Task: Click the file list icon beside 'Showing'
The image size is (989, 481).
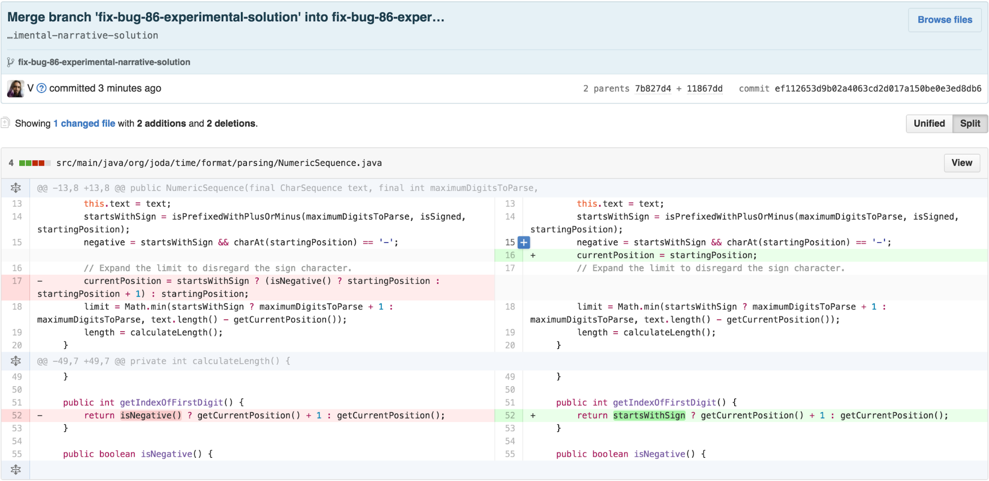Action: [5, 123]
